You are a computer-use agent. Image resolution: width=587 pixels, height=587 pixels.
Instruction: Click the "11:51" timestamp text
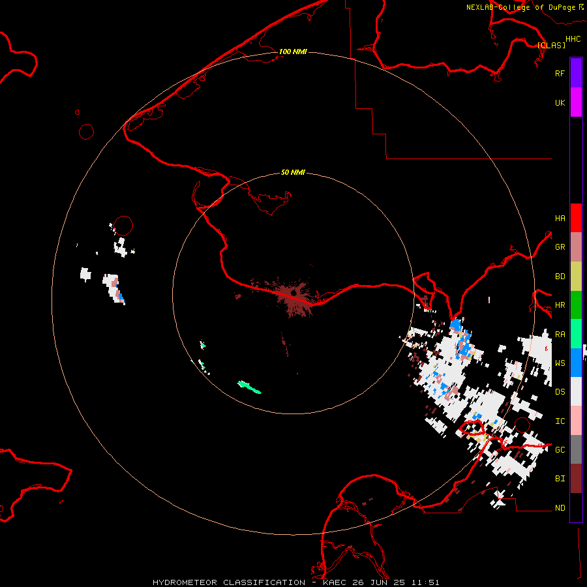click(425, 582)
